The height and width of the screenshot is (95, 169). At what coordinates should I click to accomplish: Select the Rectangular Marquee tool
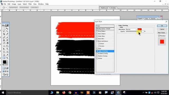coord(4,28)
